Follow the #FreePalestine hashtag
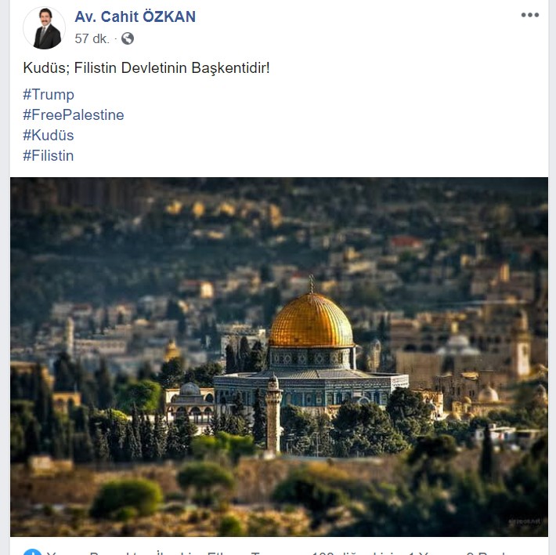556x555 pixels. click(x=74, y=115)
